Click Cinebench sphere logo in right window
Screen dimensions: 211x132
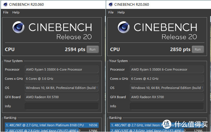[124, 27]
